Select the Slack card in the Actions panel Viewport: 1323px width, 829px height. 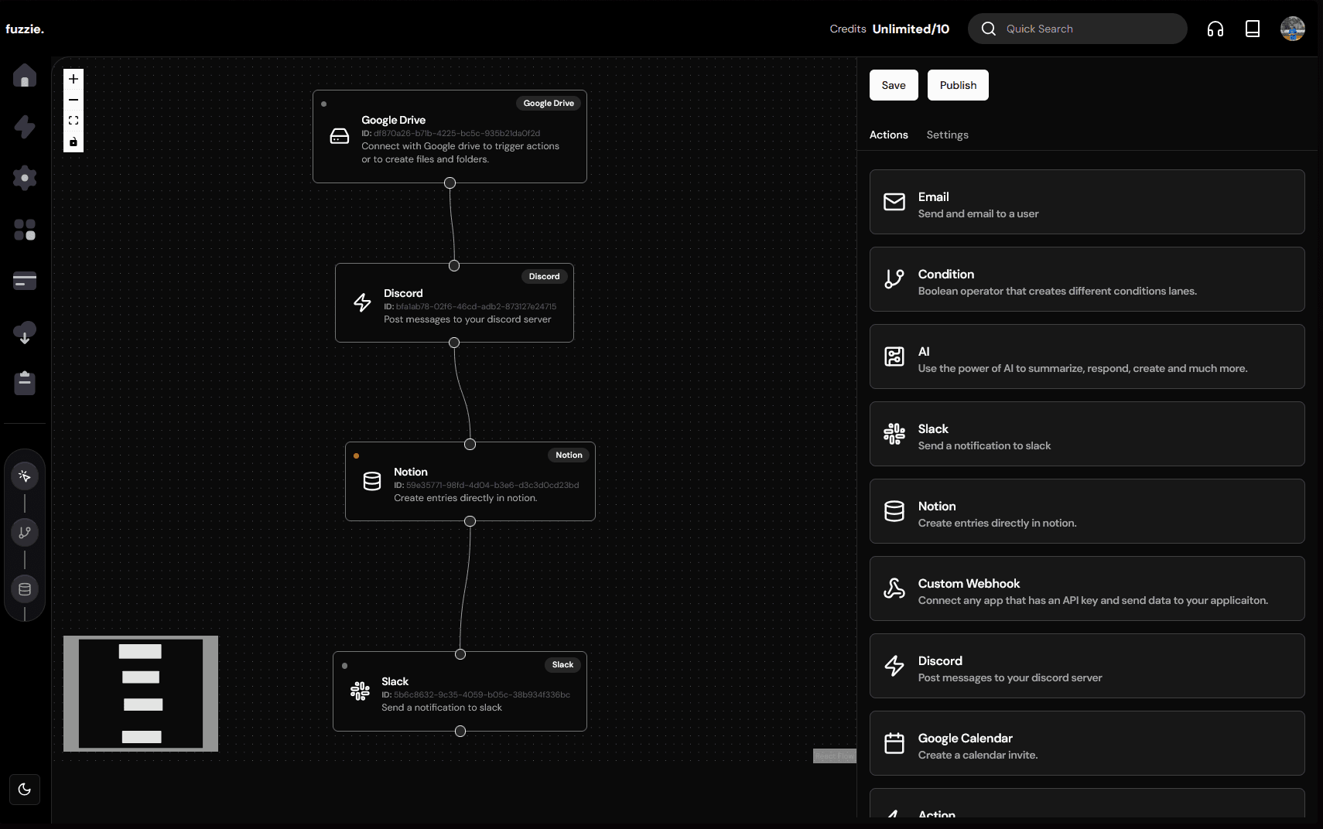point(1087,434)
